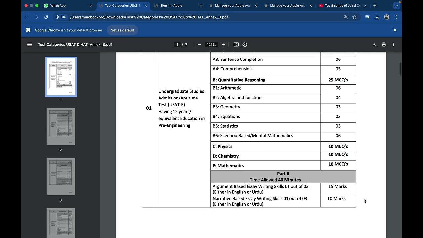Zoom out with the minus icon

[x=199, y=44]
